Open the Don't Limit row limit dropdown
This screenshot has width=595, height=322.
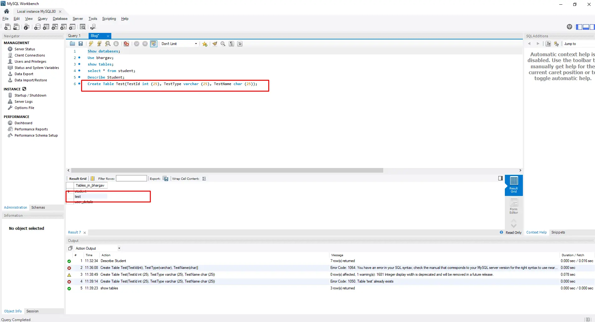pos(179,44)
